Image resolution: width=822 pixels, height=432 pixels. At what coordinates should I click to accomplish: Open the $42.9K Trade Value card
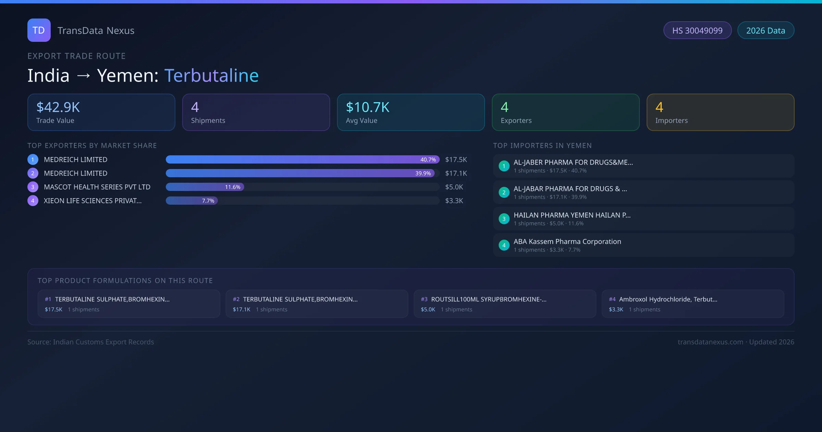tap(101, 112)
